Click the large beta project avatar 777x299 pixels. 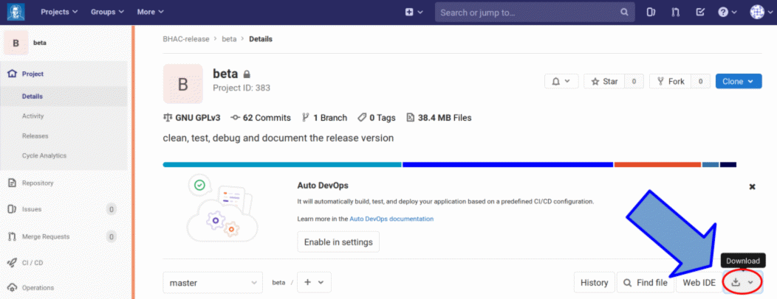183,83
